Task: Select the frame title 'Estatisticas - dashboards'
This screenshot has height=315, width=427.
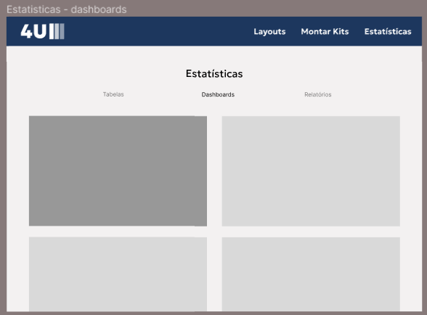Action: point(67,9)
